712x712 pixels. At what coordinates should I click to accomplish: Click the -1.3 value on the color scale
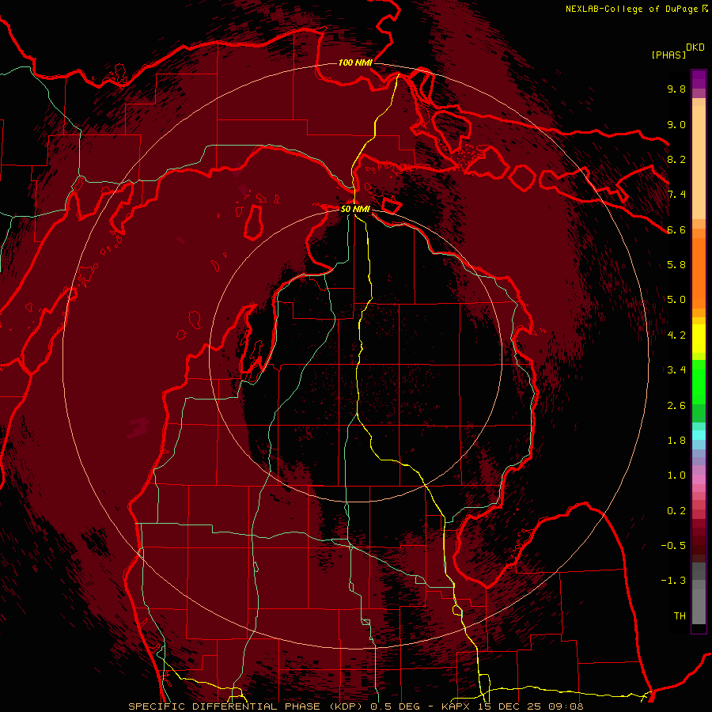pos(673,581)
